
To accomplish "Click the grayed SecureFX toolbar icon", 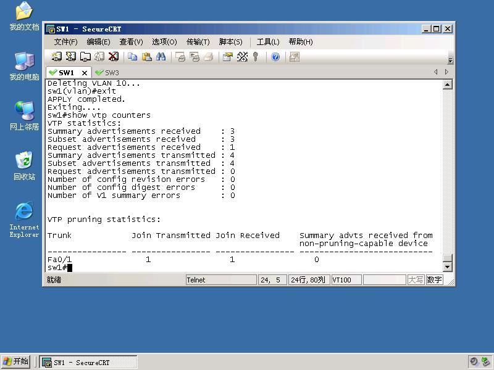I will [295, 57].
